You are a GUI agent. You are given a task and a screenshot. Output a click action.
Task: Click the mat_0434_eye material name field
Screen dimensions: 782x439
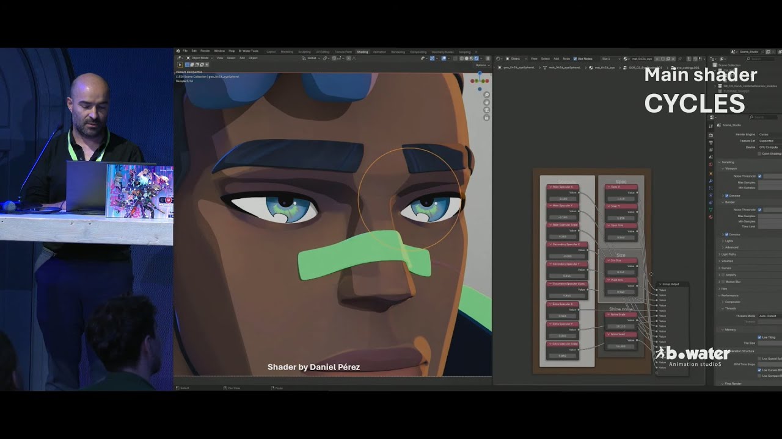tap(642, 59)
